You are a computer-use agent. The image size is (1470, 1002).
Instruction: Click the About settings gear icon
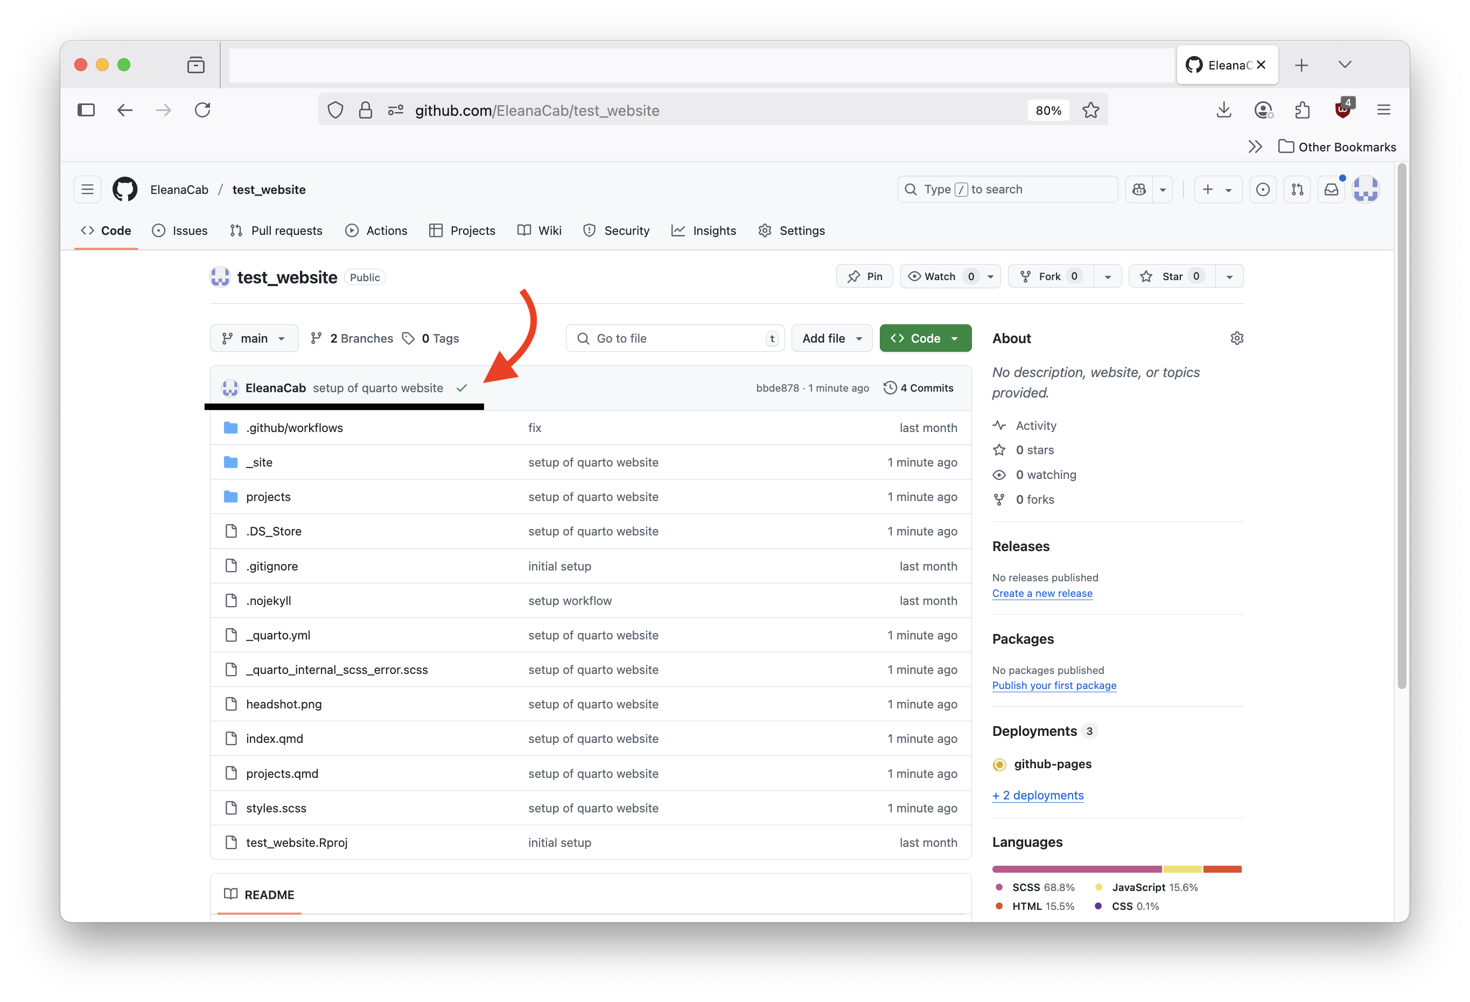pyautogui.click(x=1237, y=338)
